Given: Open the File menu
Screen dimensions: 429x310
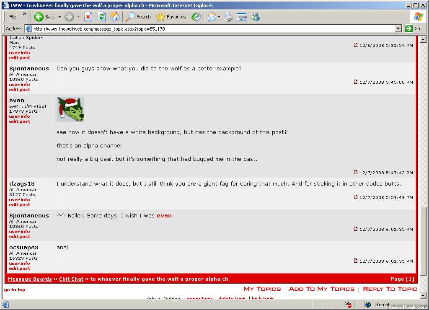Looking at the screenshot, I should [x=13, y=17].
